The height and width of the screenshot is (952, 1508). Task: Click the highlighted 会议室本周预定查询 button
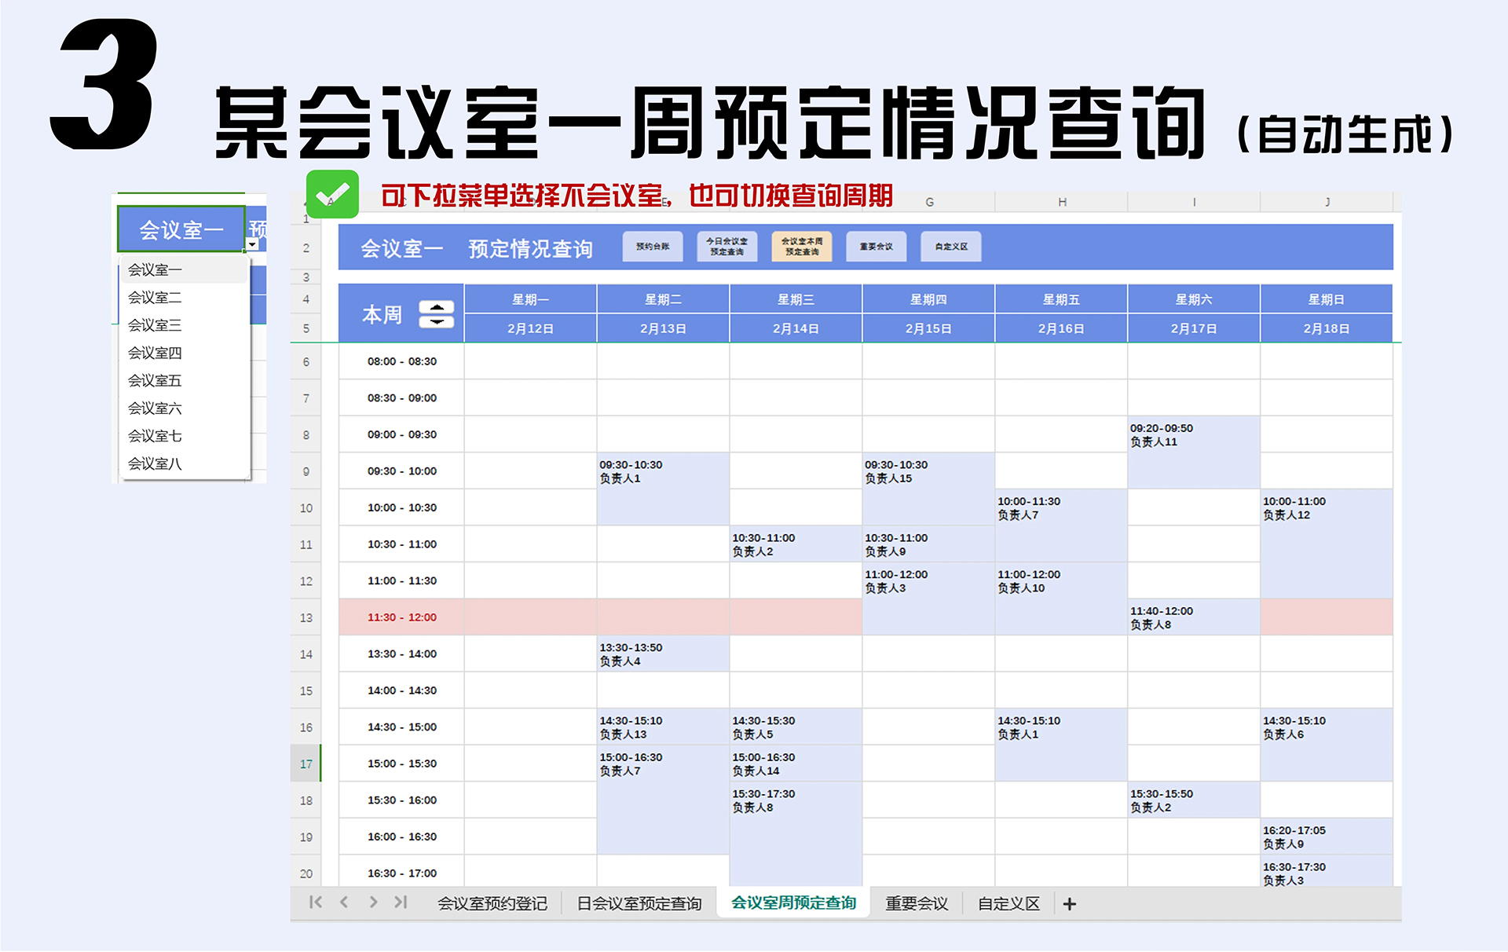802,247
